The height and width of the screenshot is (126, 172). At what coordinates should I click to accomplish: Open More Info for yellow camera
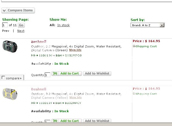click(x=75, y=97)
